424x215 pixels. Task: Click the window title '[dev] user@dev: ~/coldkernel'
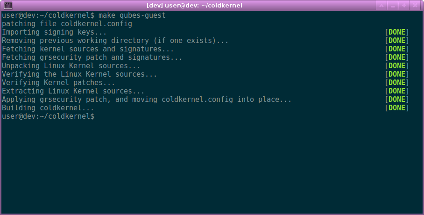(x=194, y=6)
